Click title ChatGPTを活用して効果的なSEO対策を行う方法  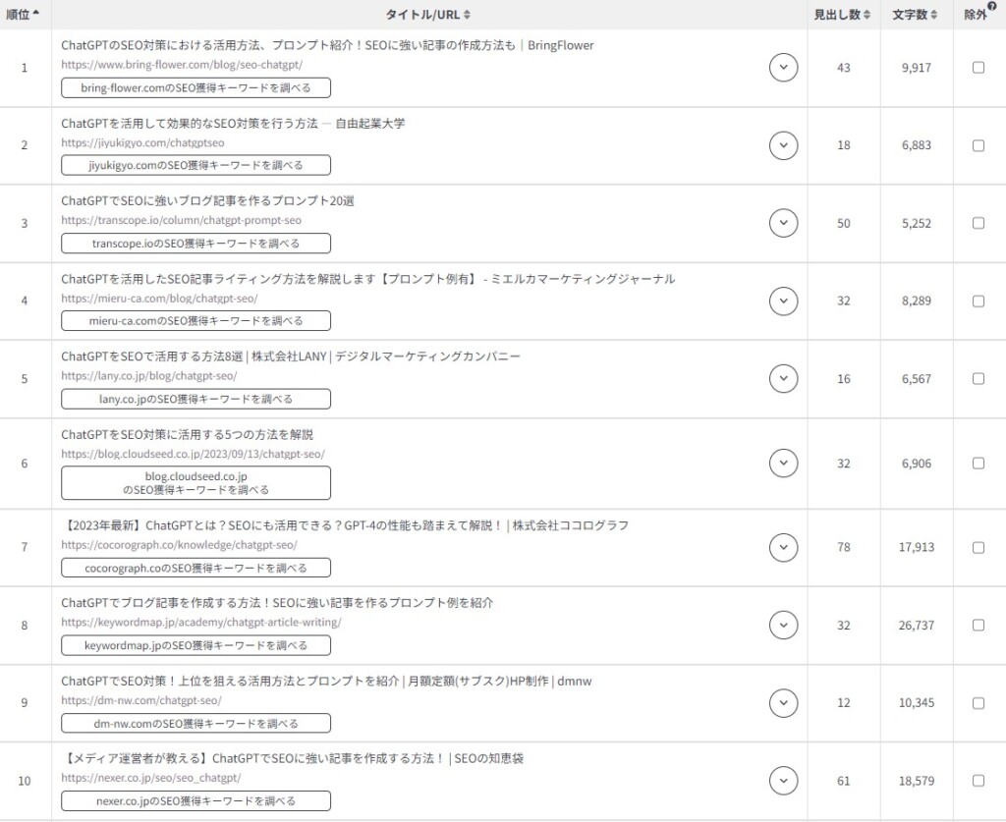pos(190,123)
